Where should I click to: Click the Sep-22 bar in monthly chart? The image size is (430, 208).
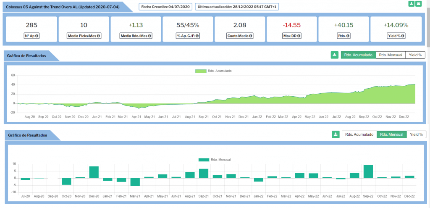click(368, 171)
